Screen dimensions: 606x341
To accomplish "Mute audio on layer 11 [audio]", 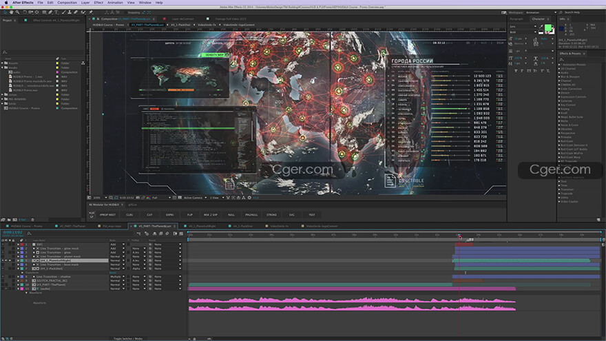I will (x=6, y=289).
